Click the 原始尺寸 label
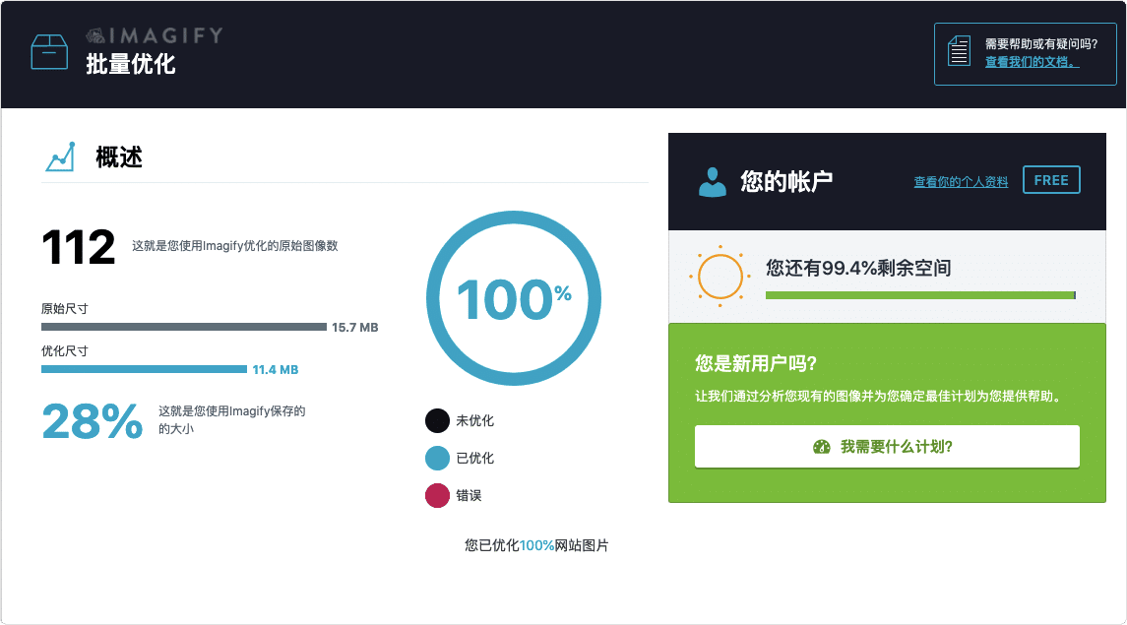 65,309
